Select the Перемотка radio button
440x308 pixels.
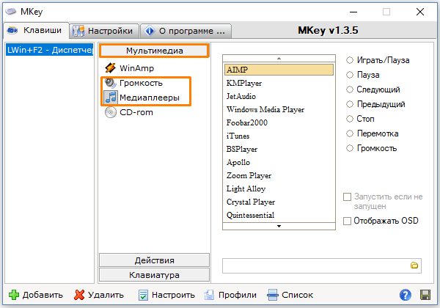pyautogui.click(x=349, y=133)
